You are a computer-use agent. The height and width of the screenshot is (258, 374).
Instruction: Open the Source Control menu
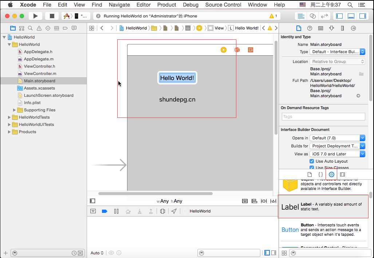[x=223, y=4]
